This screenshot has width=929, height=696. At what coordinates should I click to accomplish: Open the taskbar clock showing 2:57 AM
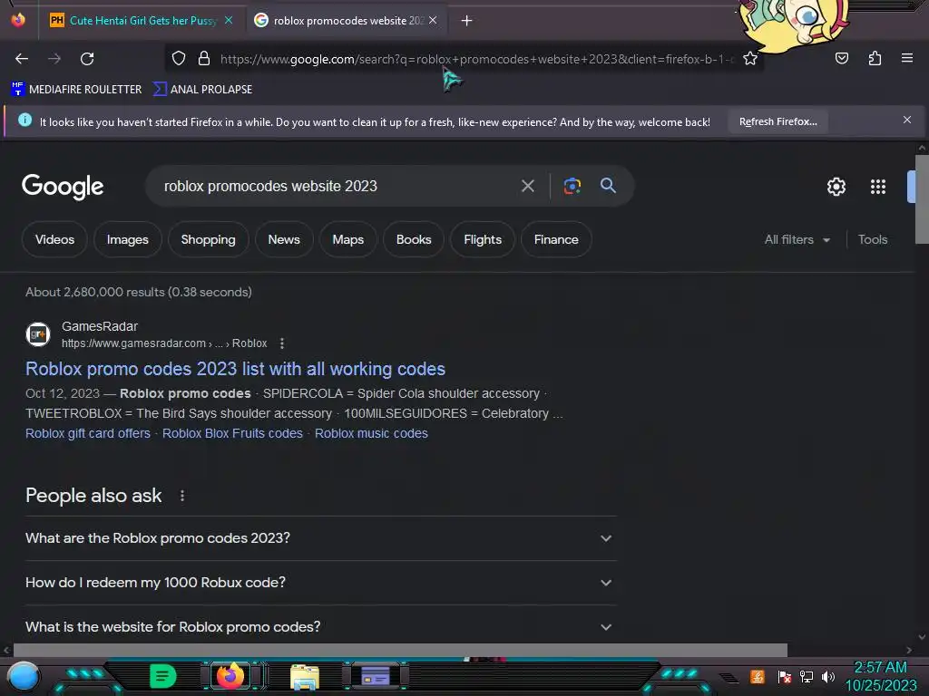[x=880, y=676]
